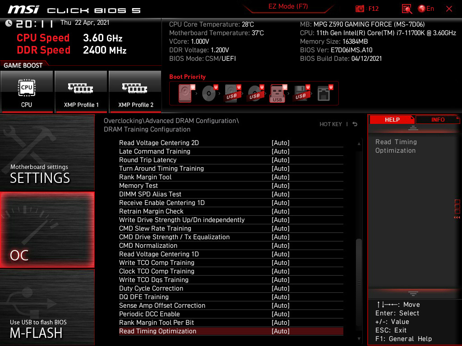Image resolution: width=462 pixels, height=346 pixels.
Task: Click the Boot Priority heading
Action: pos(187,77)
